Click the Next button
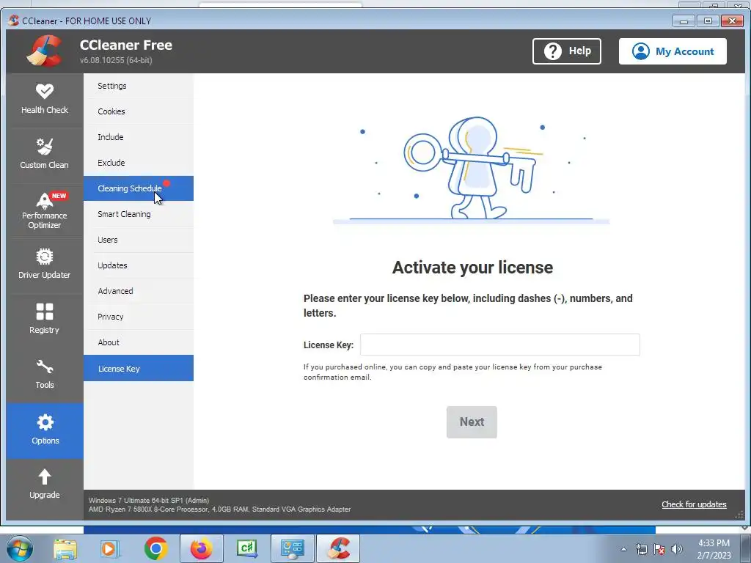This screenshot has height=563, width=751. [472, 422]
